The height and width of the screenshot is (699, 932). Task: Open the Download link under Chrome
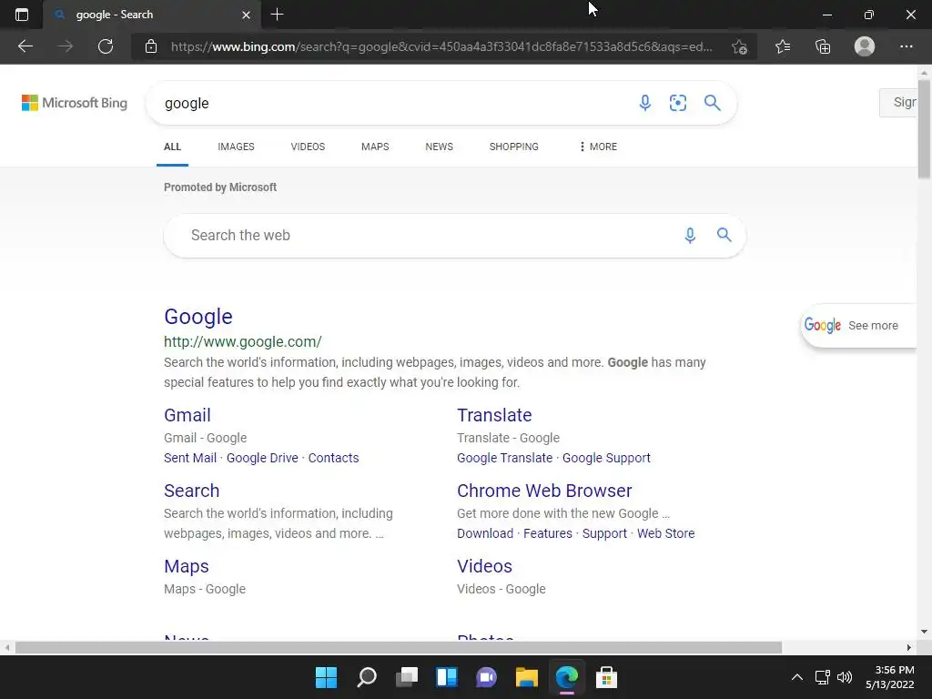[485, 533]
